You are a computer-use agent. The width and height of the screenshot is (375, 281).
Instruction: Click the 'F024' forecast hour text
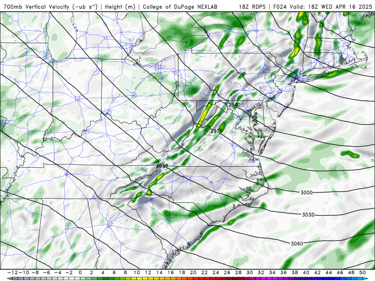point(280,7)
